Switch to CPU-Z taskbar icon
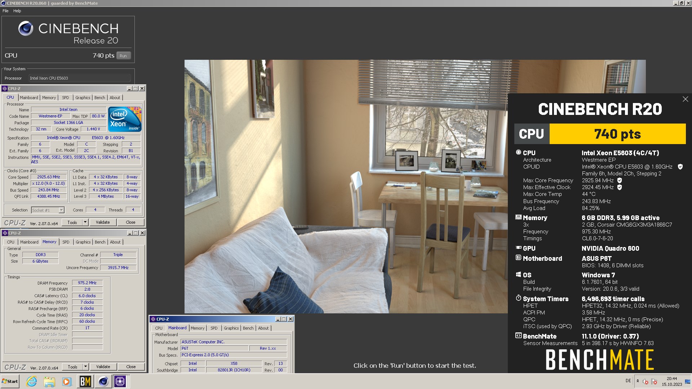Screen dimensions: 692x389 pos(120,381)
